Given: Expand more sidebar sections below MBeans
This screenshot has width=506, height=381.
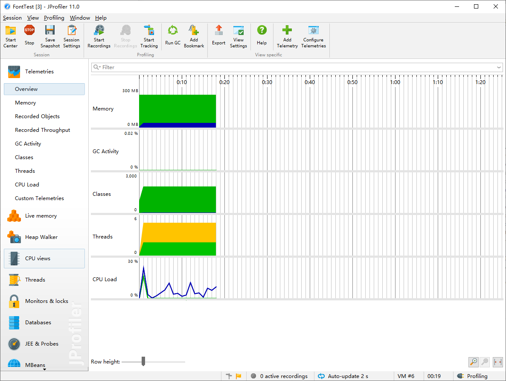Looking at the screenshot, I should pos(44,369).
